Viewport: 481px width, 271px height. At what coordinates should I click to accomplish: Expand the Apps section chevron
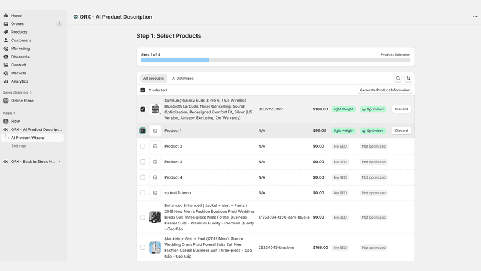click(14, 113)
